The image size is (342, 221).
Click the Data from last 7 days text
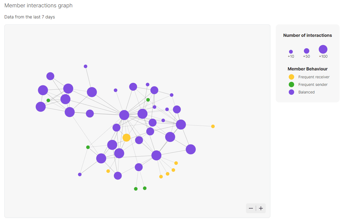click(30, 17)
